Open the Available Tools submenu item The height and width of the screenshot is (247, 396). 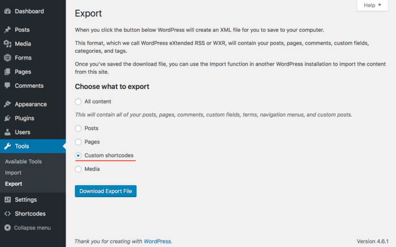[x=23, y=161]
